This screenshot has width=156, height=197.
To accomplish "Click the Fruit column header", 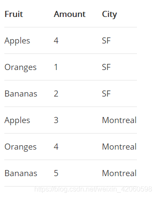I will (14, 14).
